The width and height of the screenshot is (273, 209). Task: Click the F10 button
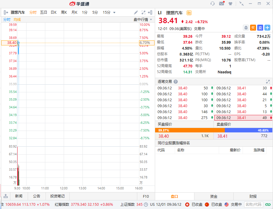(x=146, y=196)
